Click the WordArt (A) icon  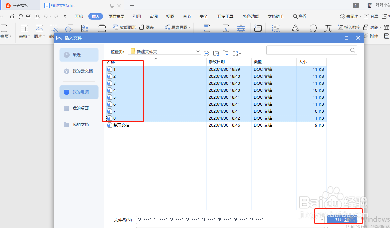(295, 28)
